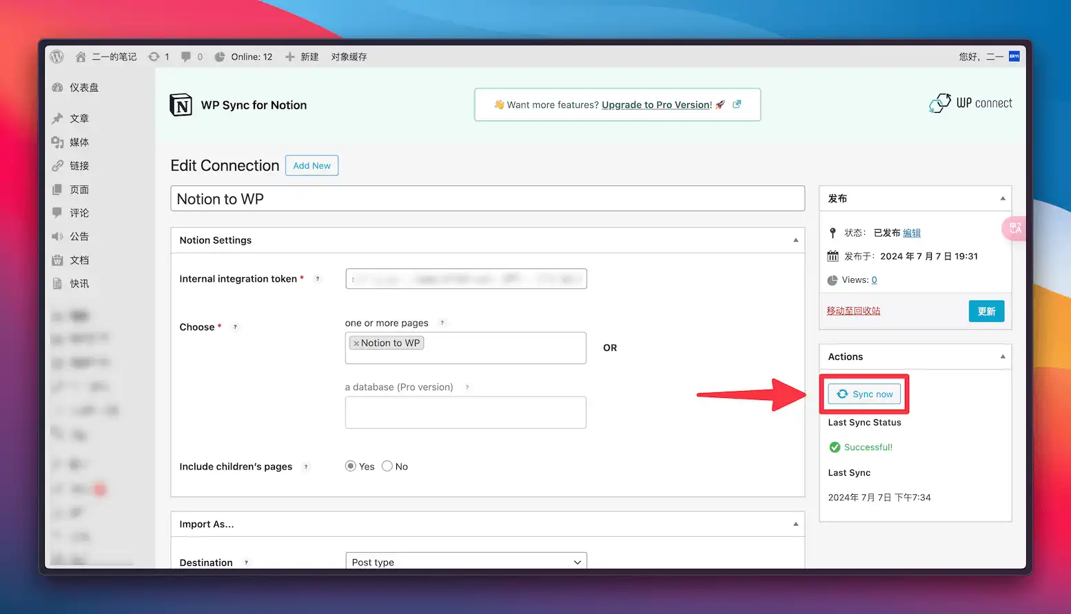Click the help icon beside Internal integration token
1071x614 pixels.
318,279
